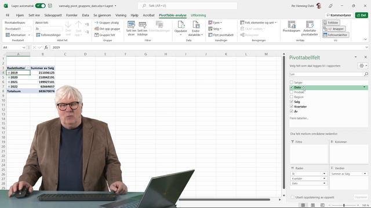Open Feltinnstillinger
This screenshot has width=371, height=208.
tap(49, 35)
